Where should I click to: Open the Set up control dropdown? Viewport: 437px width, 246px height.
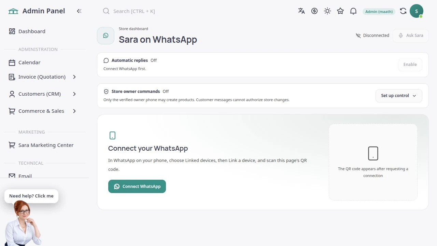pyautogui.click(x=399, y=96)
